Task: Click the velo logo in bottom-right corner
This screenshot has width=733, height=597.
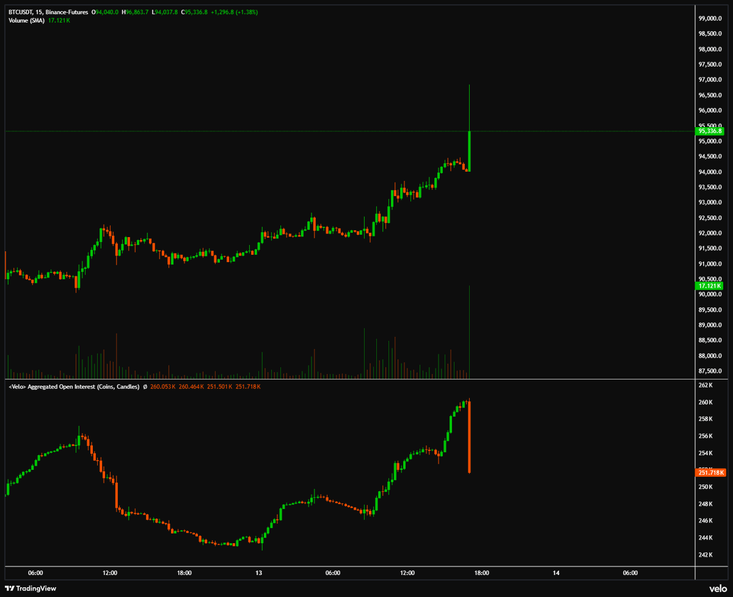Action: [717, 588]
